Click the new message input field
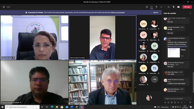This screenshot has width=194, height=109. 178,98
